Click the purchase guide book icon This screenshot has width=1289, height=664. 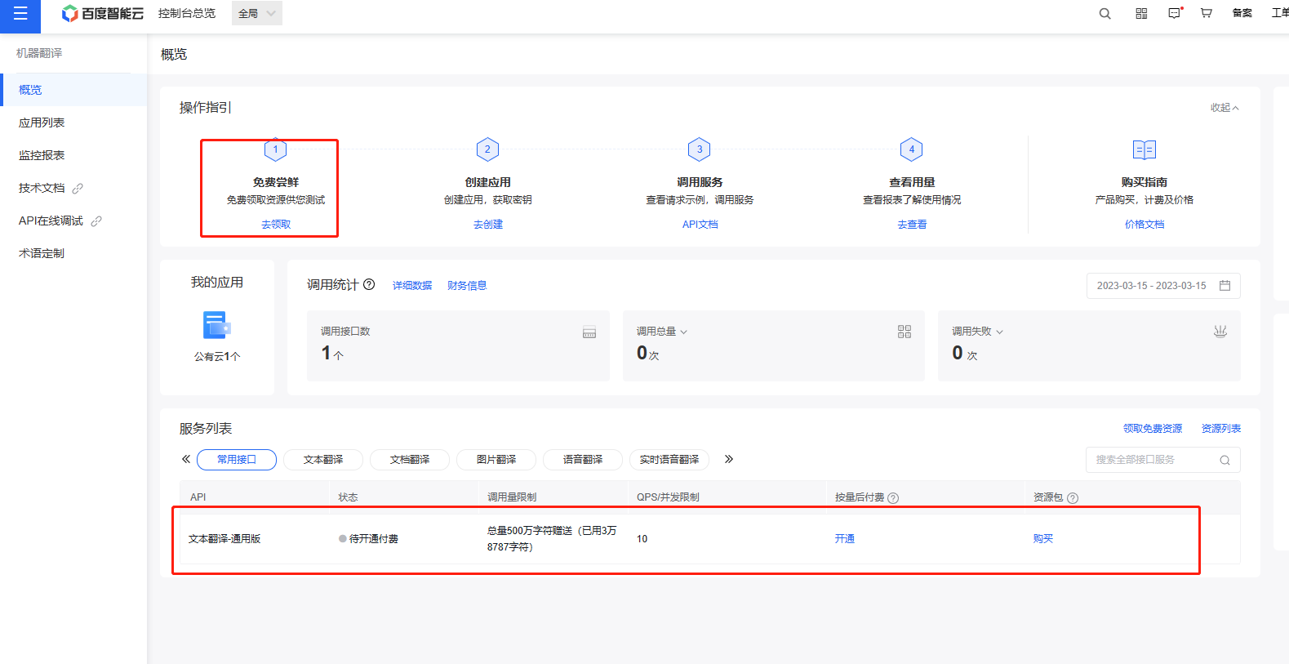click(1144, 150)
